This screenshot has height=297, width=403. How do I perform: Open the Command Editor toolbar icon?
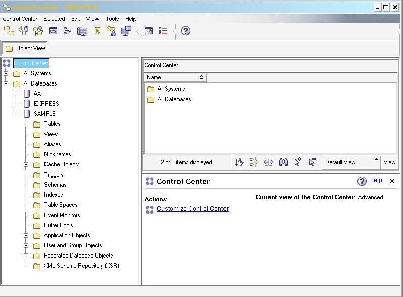(53, 31)
